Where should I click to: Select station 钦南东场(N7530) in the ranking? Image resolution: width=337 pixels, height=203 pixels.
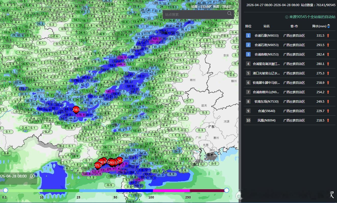point(267,102)
